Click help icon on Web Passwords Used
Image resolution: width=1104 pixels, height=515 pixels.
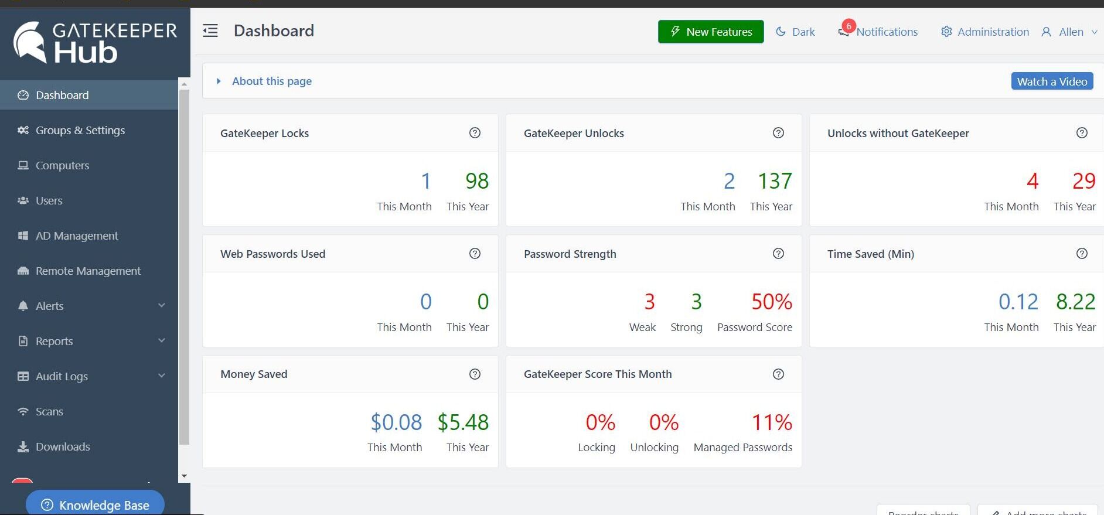[x=475, y=254]
